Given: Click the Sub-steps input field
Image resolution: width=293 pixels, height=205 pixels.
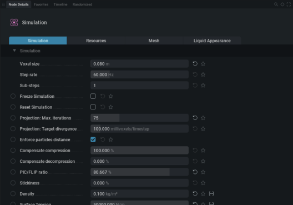Looking at the screenshot, I should 139,86.
